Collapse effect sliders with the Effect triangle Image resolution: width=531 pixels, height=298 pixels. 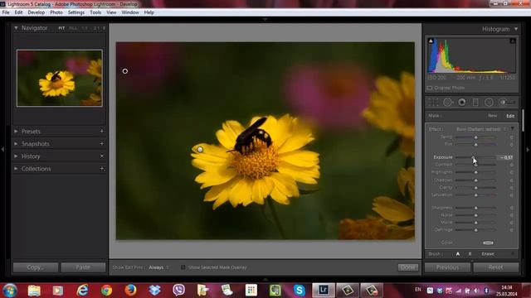pyautogui.click(x=513, y=129)
